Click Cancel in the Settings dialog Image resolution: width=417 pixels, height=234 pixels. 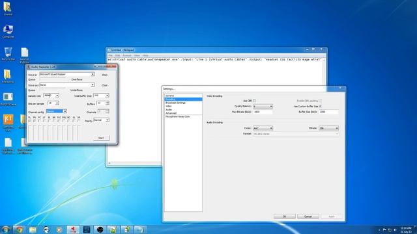tap(308, 216)
